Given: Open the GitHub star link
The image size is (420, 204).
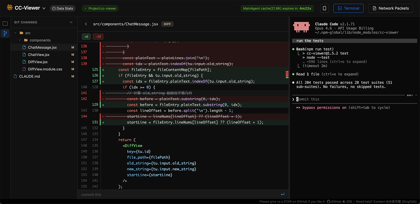Looking at the screenshot, I should coord(339,201).
